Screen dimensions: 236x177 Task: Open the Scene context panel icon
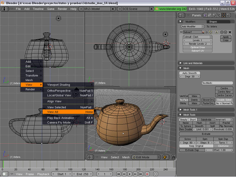tap(228, 15)
